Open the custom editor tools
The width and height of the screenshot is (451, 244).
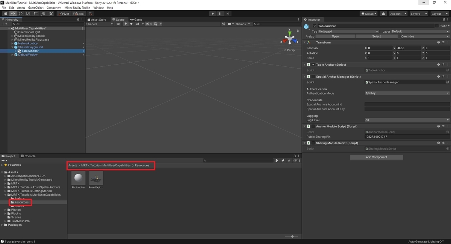(x=51, y=14)
